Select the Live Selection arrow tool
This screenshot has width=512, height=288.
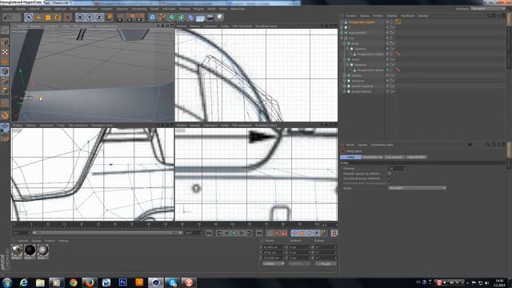click(x=29, y=18)
